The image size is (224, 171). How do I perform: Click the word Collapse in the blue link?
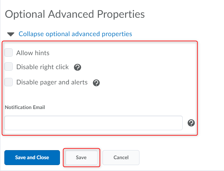[31, 34]
